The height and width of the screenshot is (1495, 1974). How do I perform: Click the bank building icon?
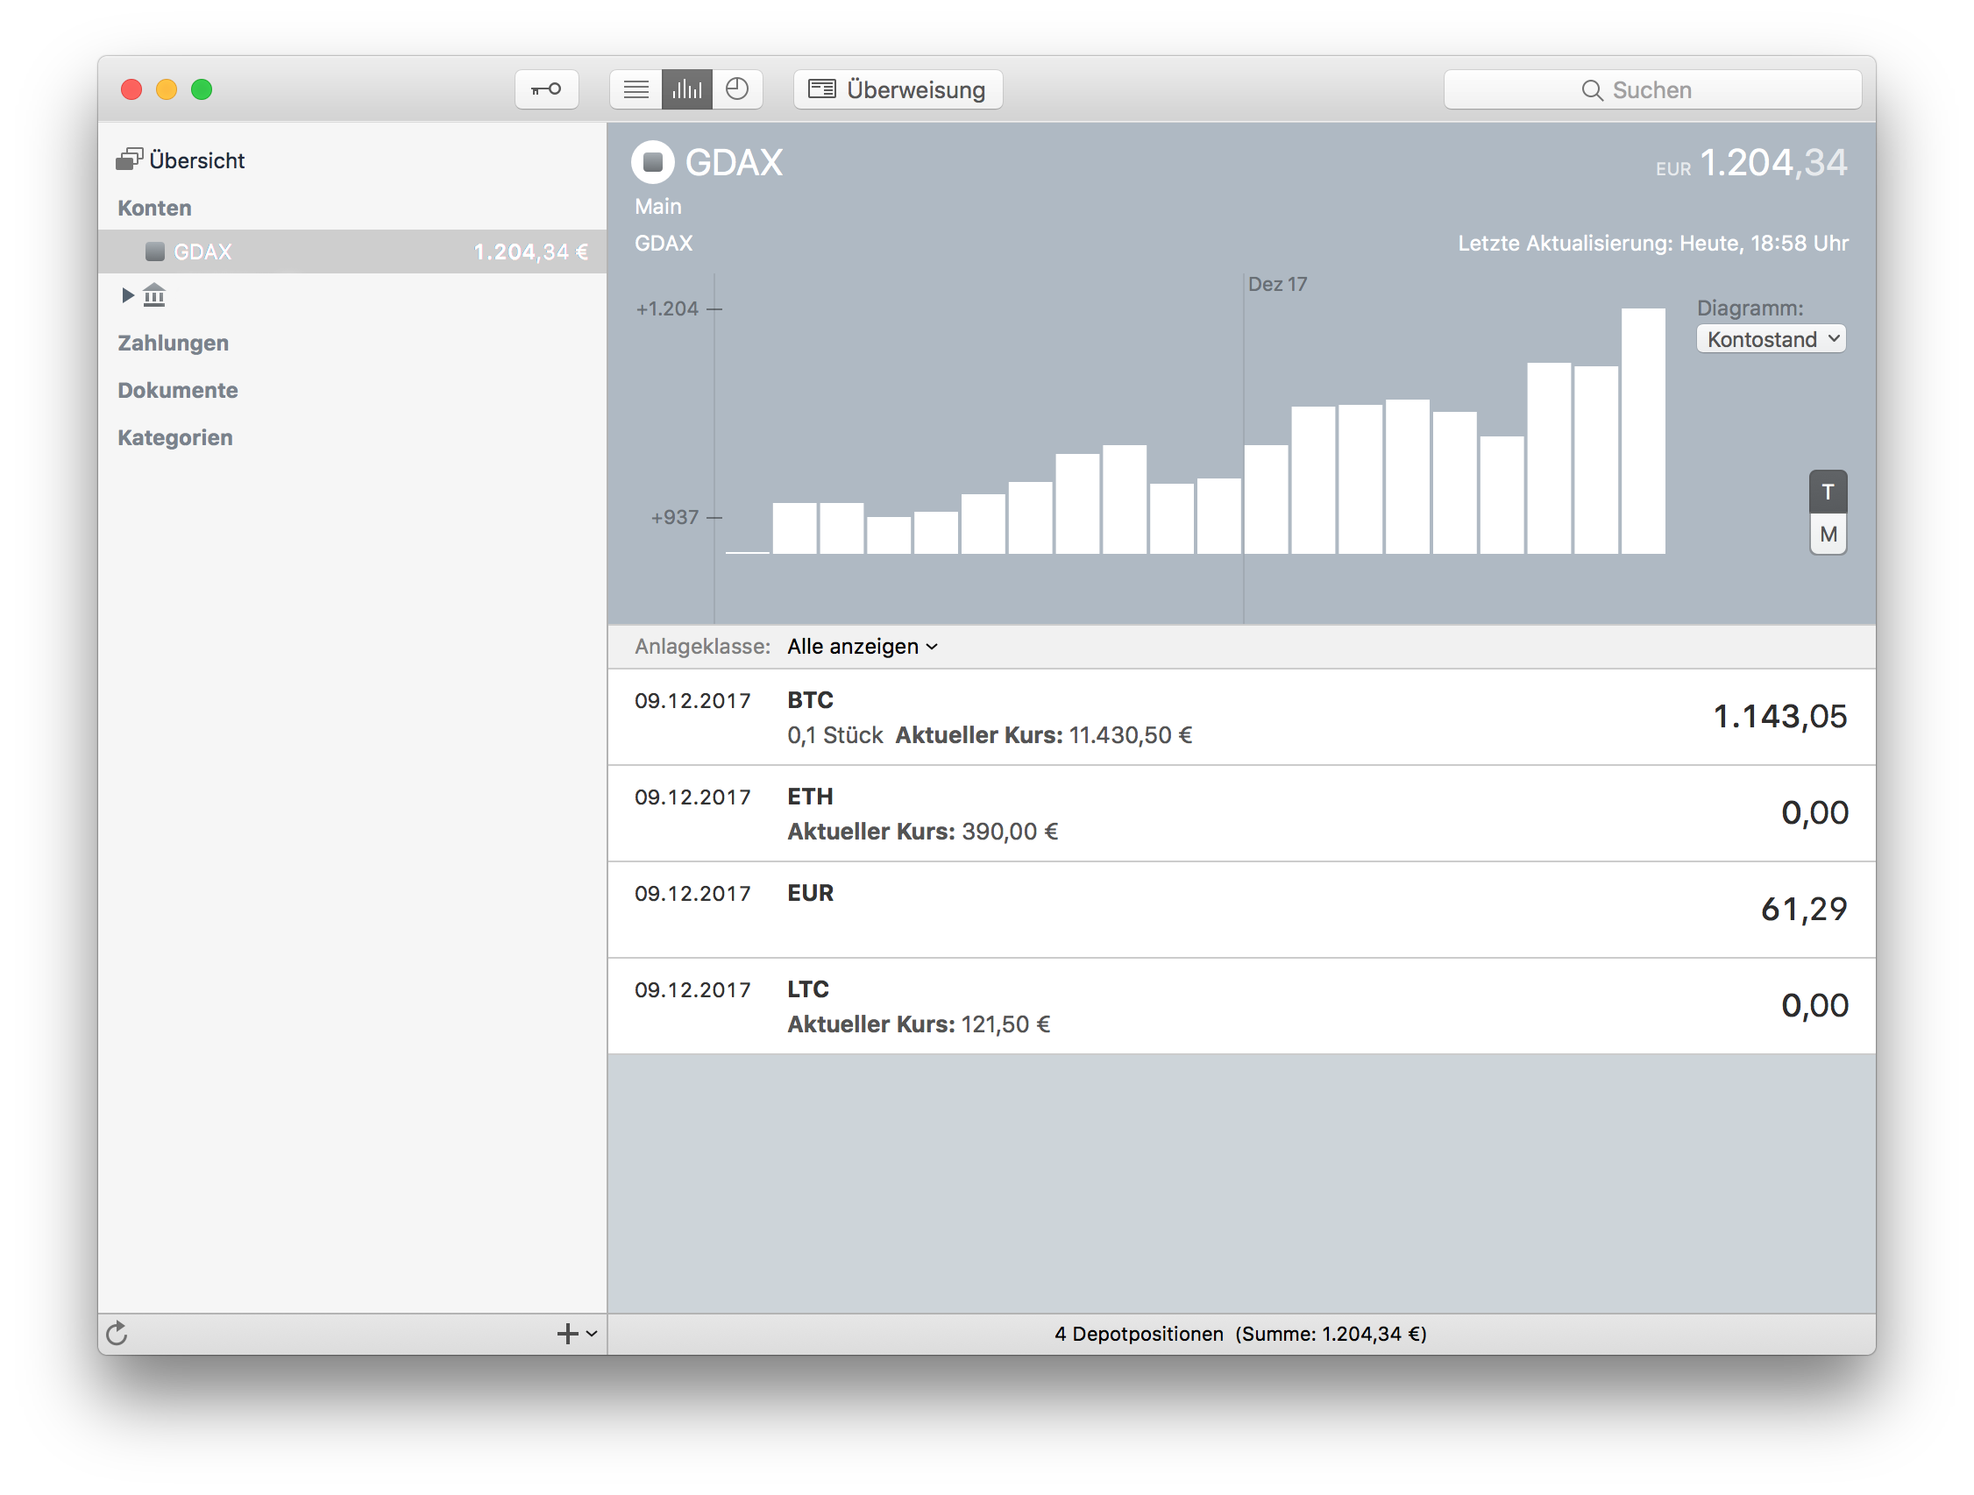(154, 294)
